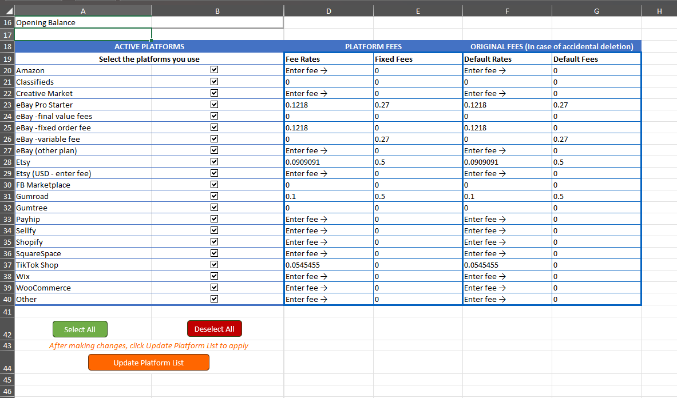The height and width of the screenshot is (398, 677).
Task: Click the red Deselect All button
Action: pos(214,329)
